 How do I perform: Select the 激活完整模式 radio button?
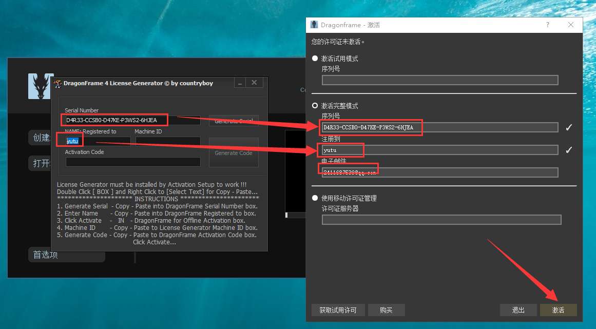click(x=315, y=106)
